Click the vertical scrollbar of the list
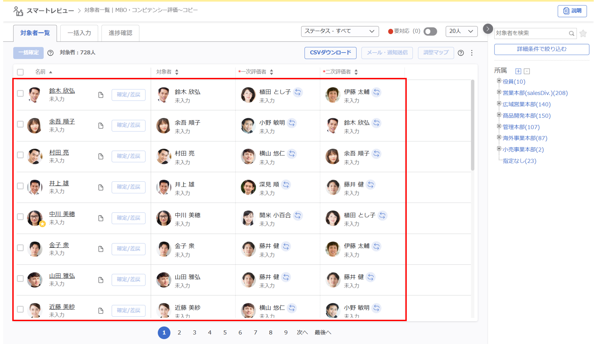The image size is (594, 344). (x=473, y=125)
